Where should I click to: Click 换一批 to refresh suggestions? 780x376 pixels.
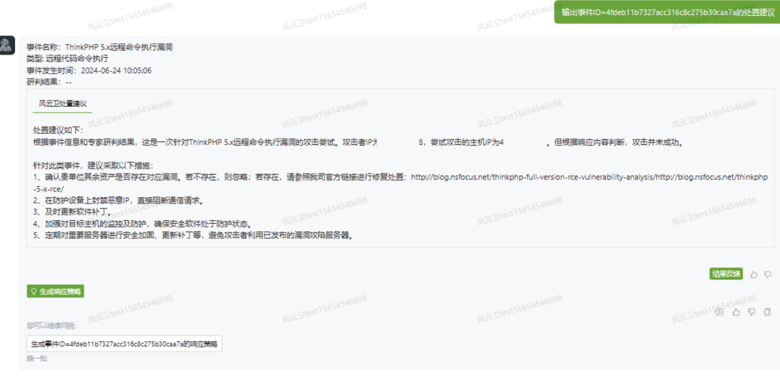38,358
